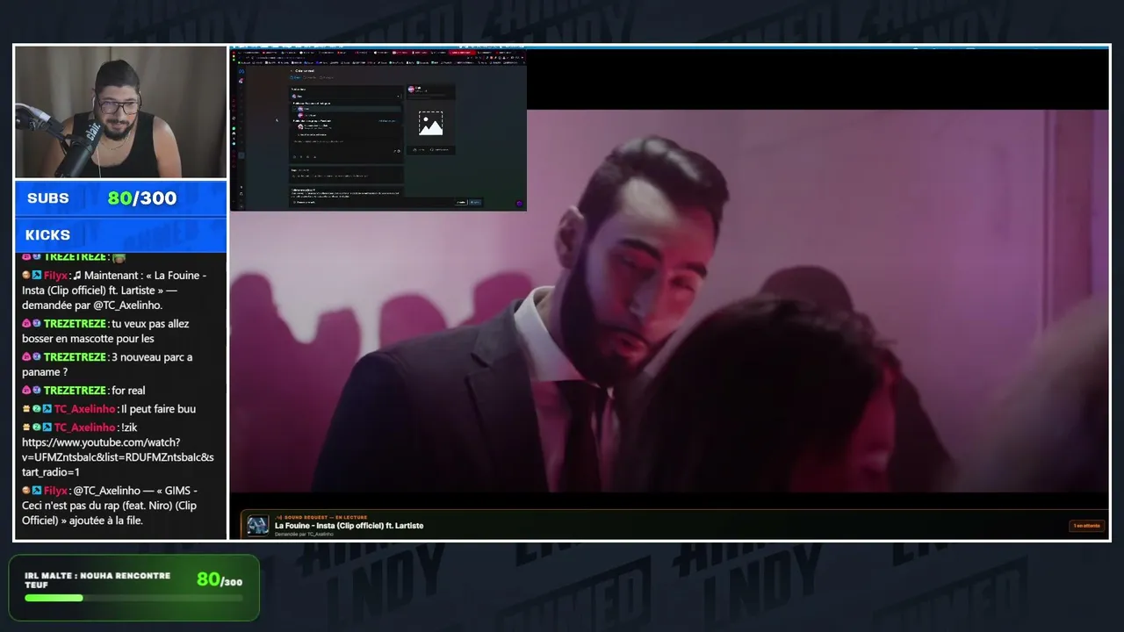This screenshot has width=1124, height=632.
Task: Click the "IRL MALTE : NOUHA RENCONTRE TEUF" goal title
Action: point(97,580)
